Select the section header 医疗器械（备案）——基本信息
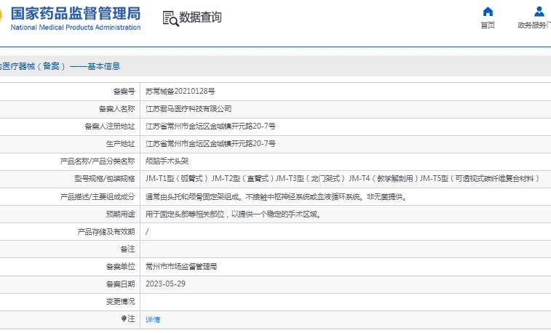Screen dimensions: 551x333 pyautogui.click(x=60, y=66)
